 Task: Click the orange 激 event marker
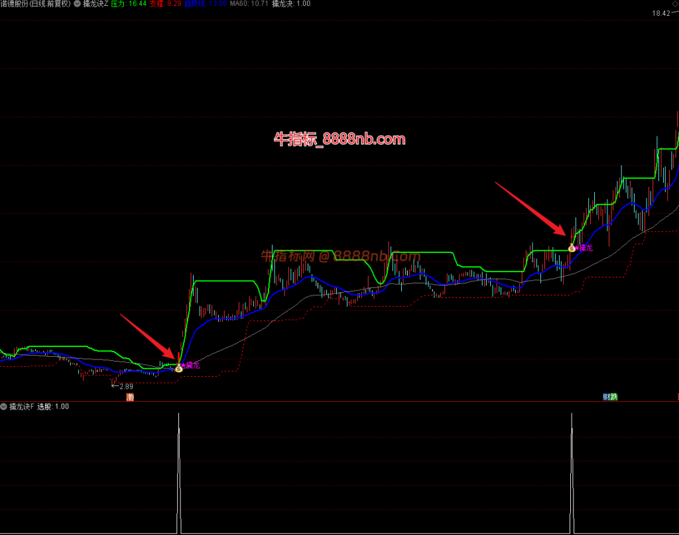coord(130,397)
